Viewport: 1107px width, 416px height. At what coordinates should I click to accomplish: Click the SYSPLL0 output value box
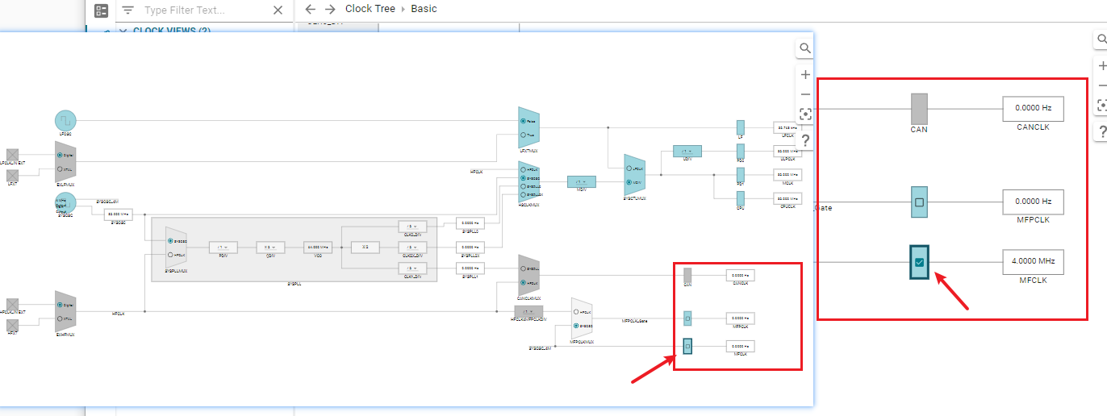[x=470, y=223]
